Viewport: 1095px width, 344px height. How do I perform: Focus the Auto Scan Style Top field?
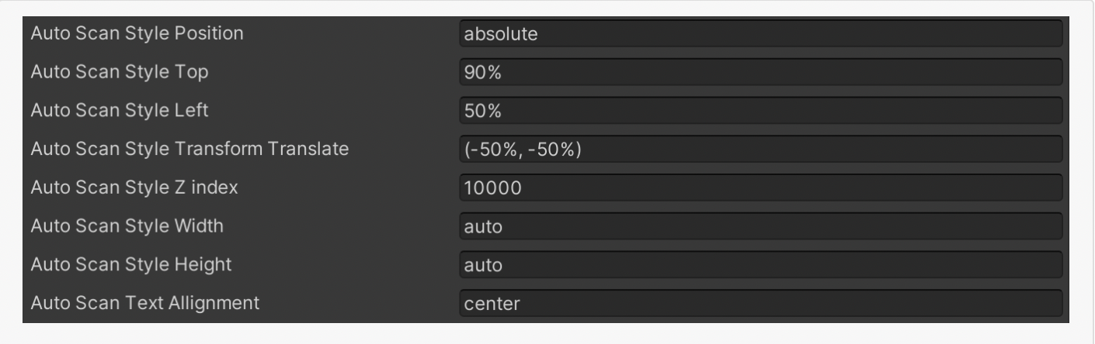760,72
